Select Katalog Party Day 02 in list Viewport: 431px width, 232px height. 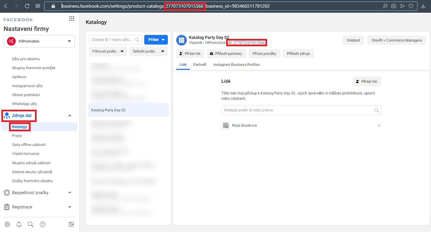(x=128, y=110)
